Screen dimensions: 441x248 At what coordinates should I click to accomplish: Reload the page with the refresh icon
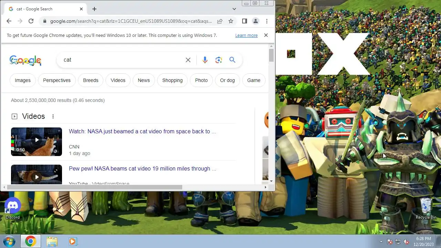point(31,21)
